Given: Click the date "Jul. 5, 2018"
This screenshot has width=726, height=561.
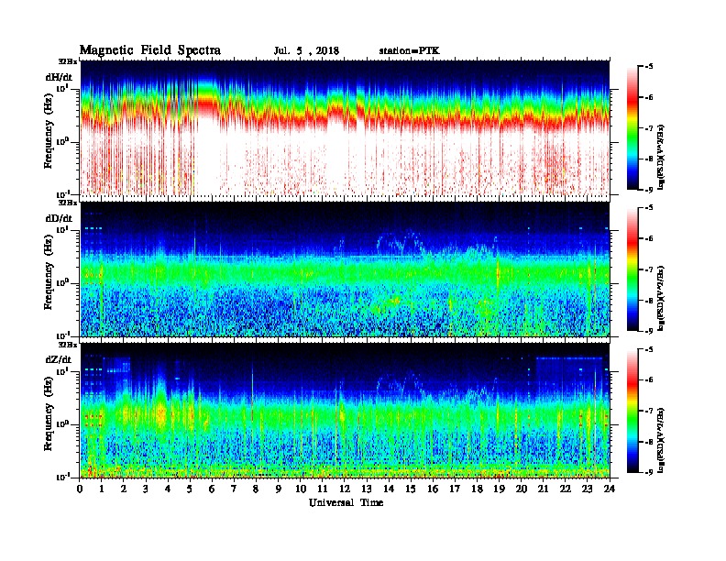Looking at the screenshot, I should click(x=306, y=51).
